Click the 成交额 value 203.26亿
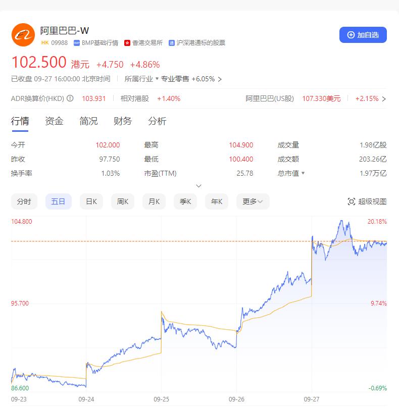 pyautogui.click(x=373, y=159)
